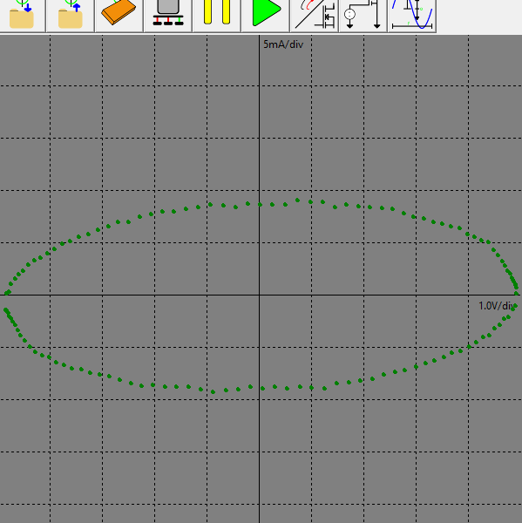Click the 5mA/div vertical scale label

pos(283,44)
